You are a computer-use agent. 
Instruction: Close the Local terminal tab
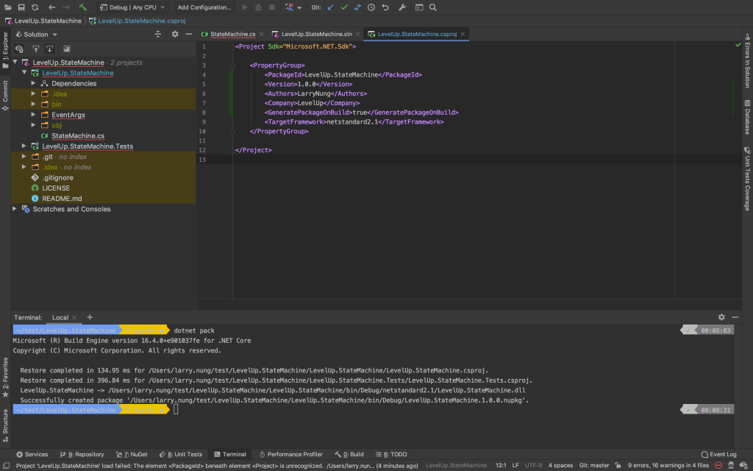pos(74,318)
